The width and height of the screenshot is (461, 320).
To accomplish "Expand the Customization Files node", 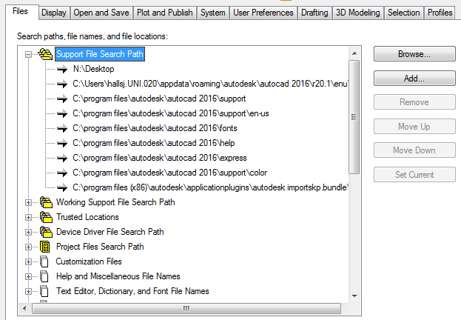I will [x=29, y=261].
